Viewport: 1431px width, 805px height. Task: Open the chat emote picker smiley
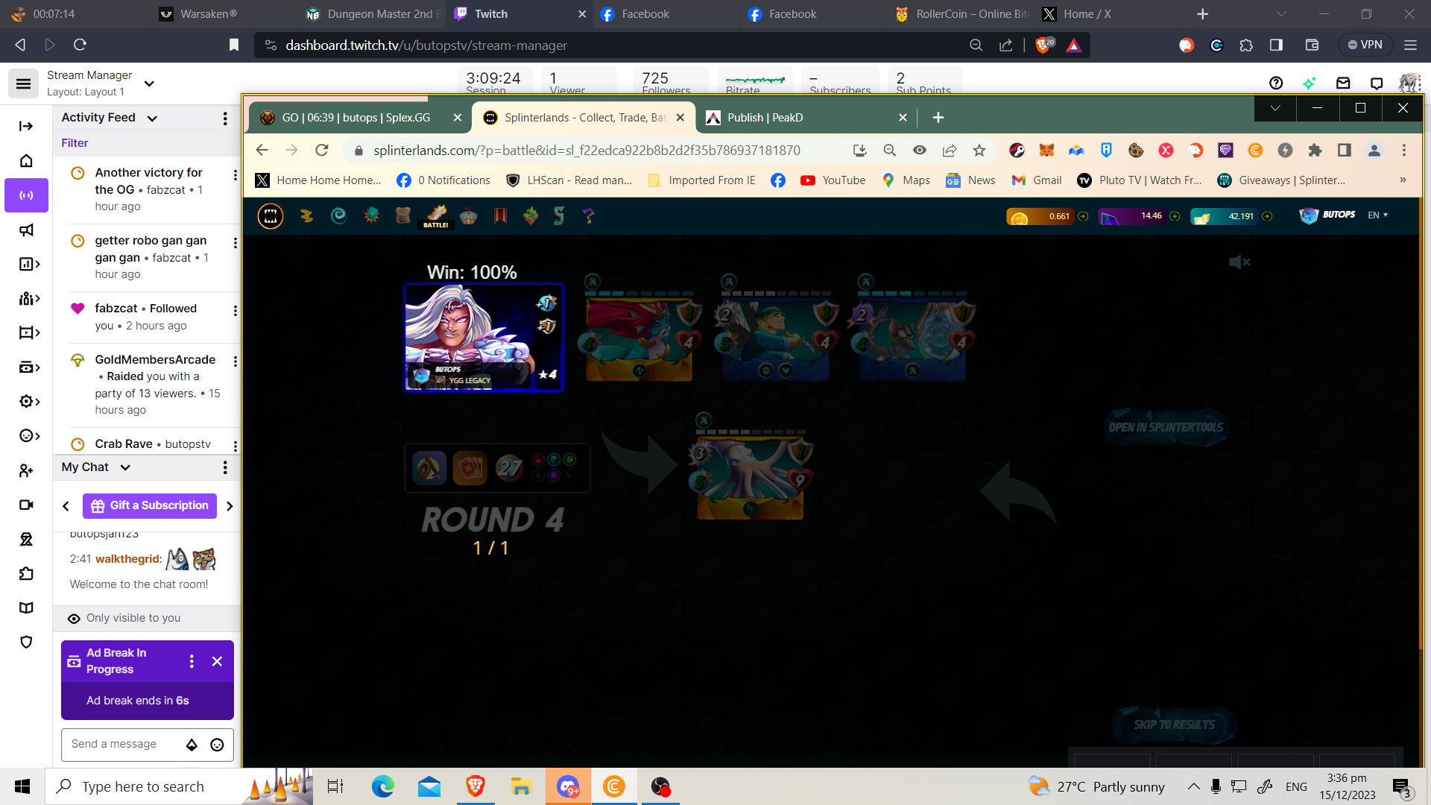click(217, 745)
